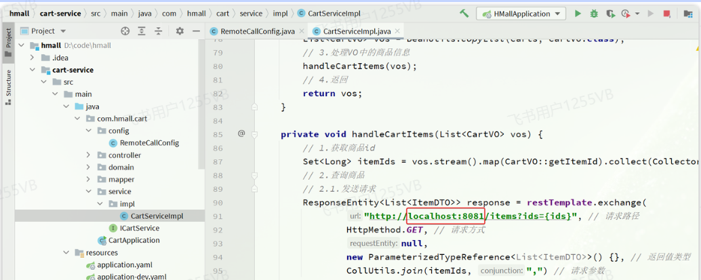Click the Select Opened File target icon
This screenshot has height=280, width=701.
125,31
